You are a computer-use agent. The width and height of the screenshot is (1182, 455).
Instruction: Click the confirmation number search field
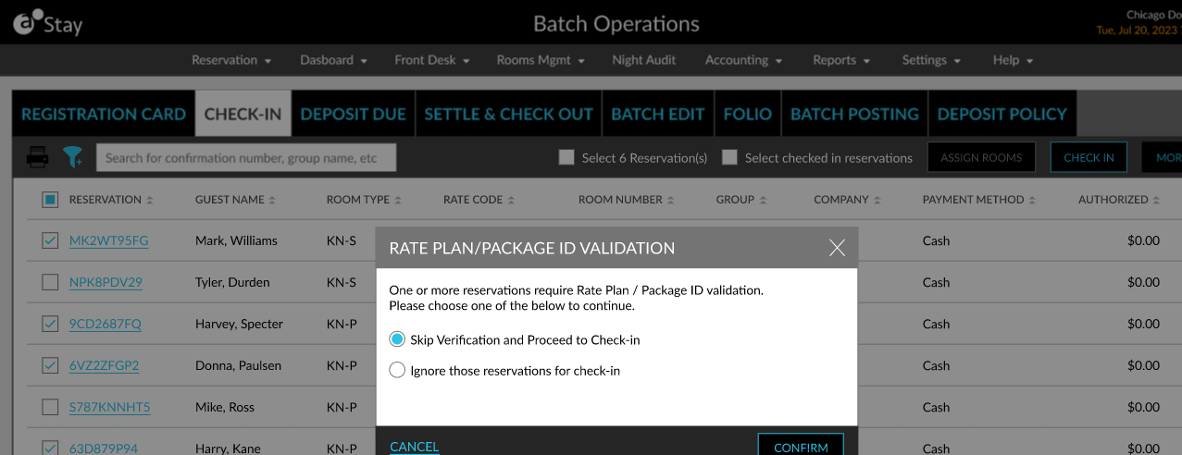(245, 158)
